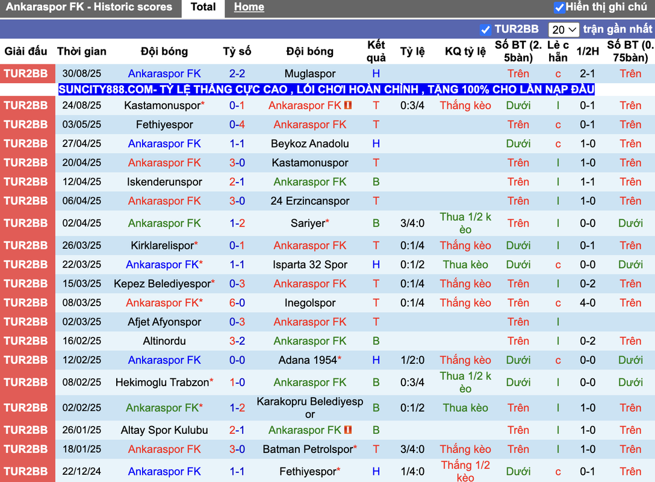This screenshot has height=482, width=655.
Task: Click the 0-0 score against Adana 1954
Action: (237, 360)
